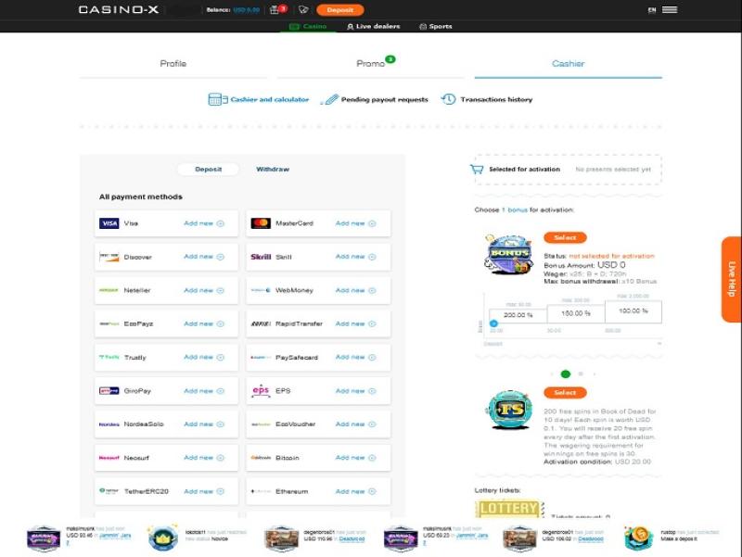
Task: Add new Bitcoin payment method
Action: click(x=355, y=458)
